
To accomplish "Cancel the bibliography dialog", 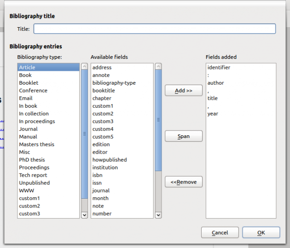I will pyautogui.click(x=220, y=233).
